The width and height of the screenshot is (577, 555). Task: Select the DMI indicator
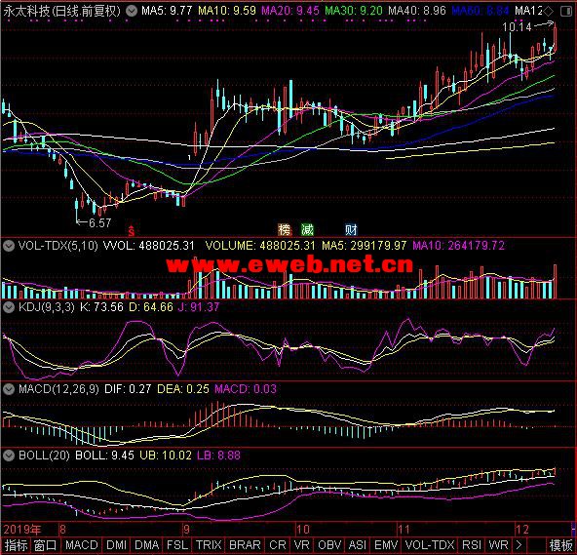(x=116, y=545)
